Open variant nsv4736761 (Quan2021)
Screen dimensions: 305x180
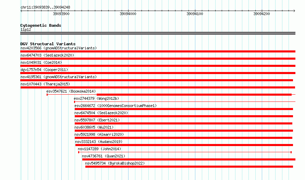coord(103,156)
